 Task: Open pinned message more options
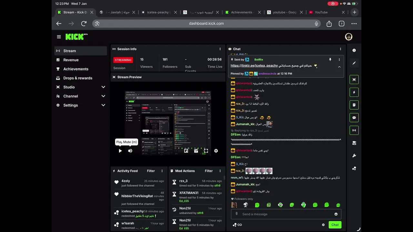[339, 60]
